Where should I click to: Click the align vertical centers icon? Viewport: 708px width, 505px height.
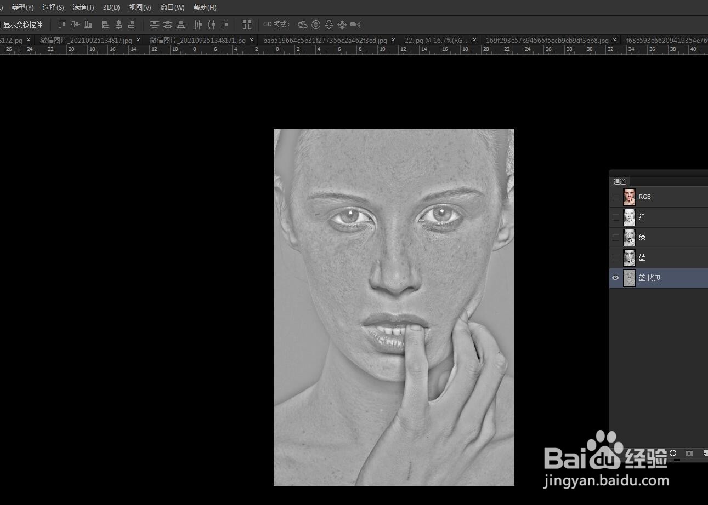pos(75,25)
